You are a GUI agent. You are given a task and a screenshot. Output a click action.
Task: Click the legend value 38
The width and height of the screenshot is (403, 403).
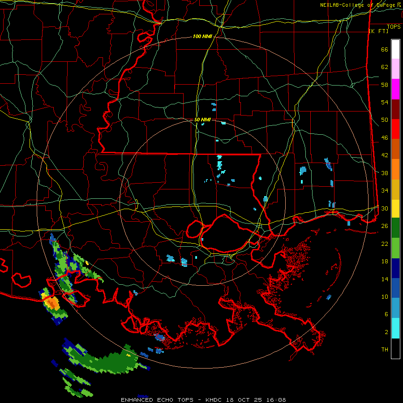point(385,173)
